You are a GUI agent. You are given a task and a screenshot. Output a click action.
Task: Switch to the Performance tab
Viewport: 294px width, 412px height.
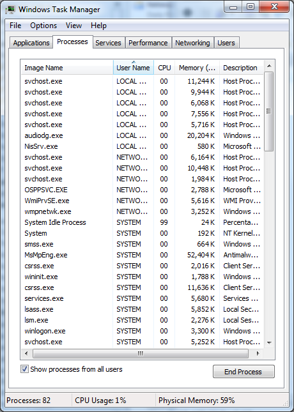[148, 43]
